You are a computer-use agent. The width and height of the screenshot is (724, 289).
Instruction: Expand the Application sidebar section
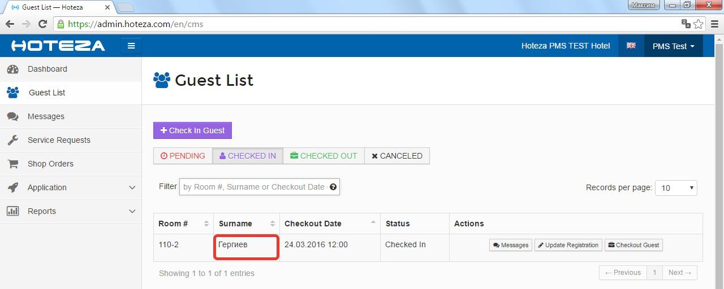coord(71,187)
